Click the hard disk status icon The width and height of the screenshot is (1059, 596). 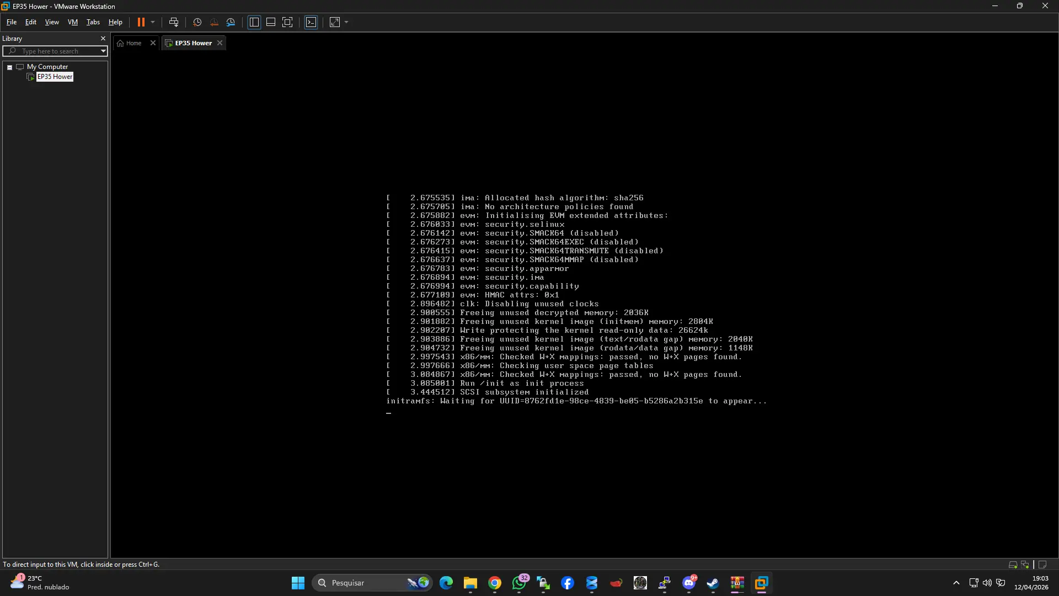[x=1013, y=565]
